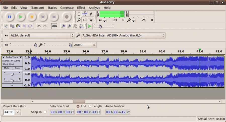The image size is (226, 122).
Task: Enable the Snap To checkbox
Action: (x=45, y=112)
